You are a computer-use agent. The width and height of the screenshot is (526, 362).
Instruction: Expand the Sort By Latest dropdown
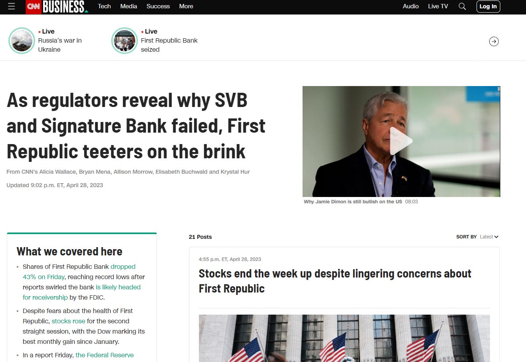(x=489, y=237)
